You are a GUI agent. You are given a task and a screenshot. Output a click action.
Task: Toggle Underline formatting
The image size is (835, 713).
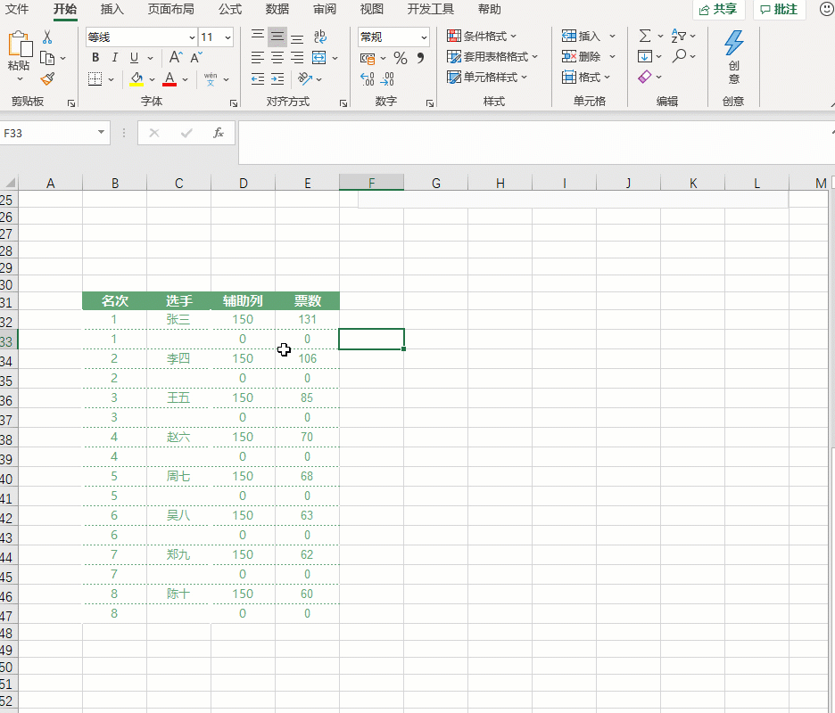[134, 57]
